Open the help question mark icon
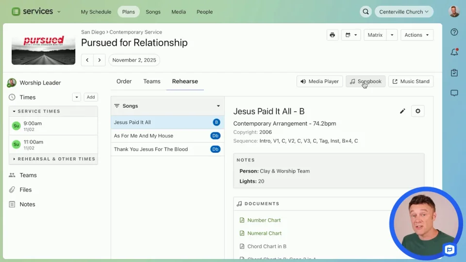 click(454, 32)
